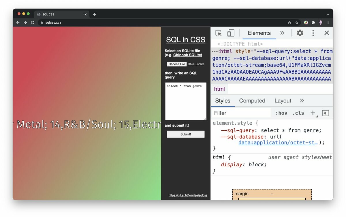This screenshot has height=217, width=346.
Task: Open DevTools settings gear
Action: point(300,33)
